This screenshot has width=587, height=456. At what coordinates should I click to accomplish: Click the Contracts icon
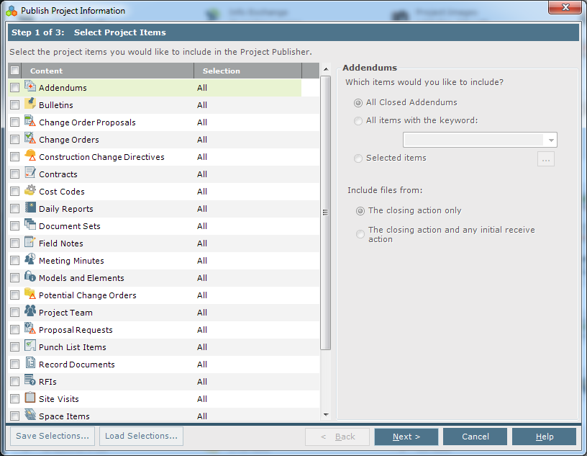point(30,172)
